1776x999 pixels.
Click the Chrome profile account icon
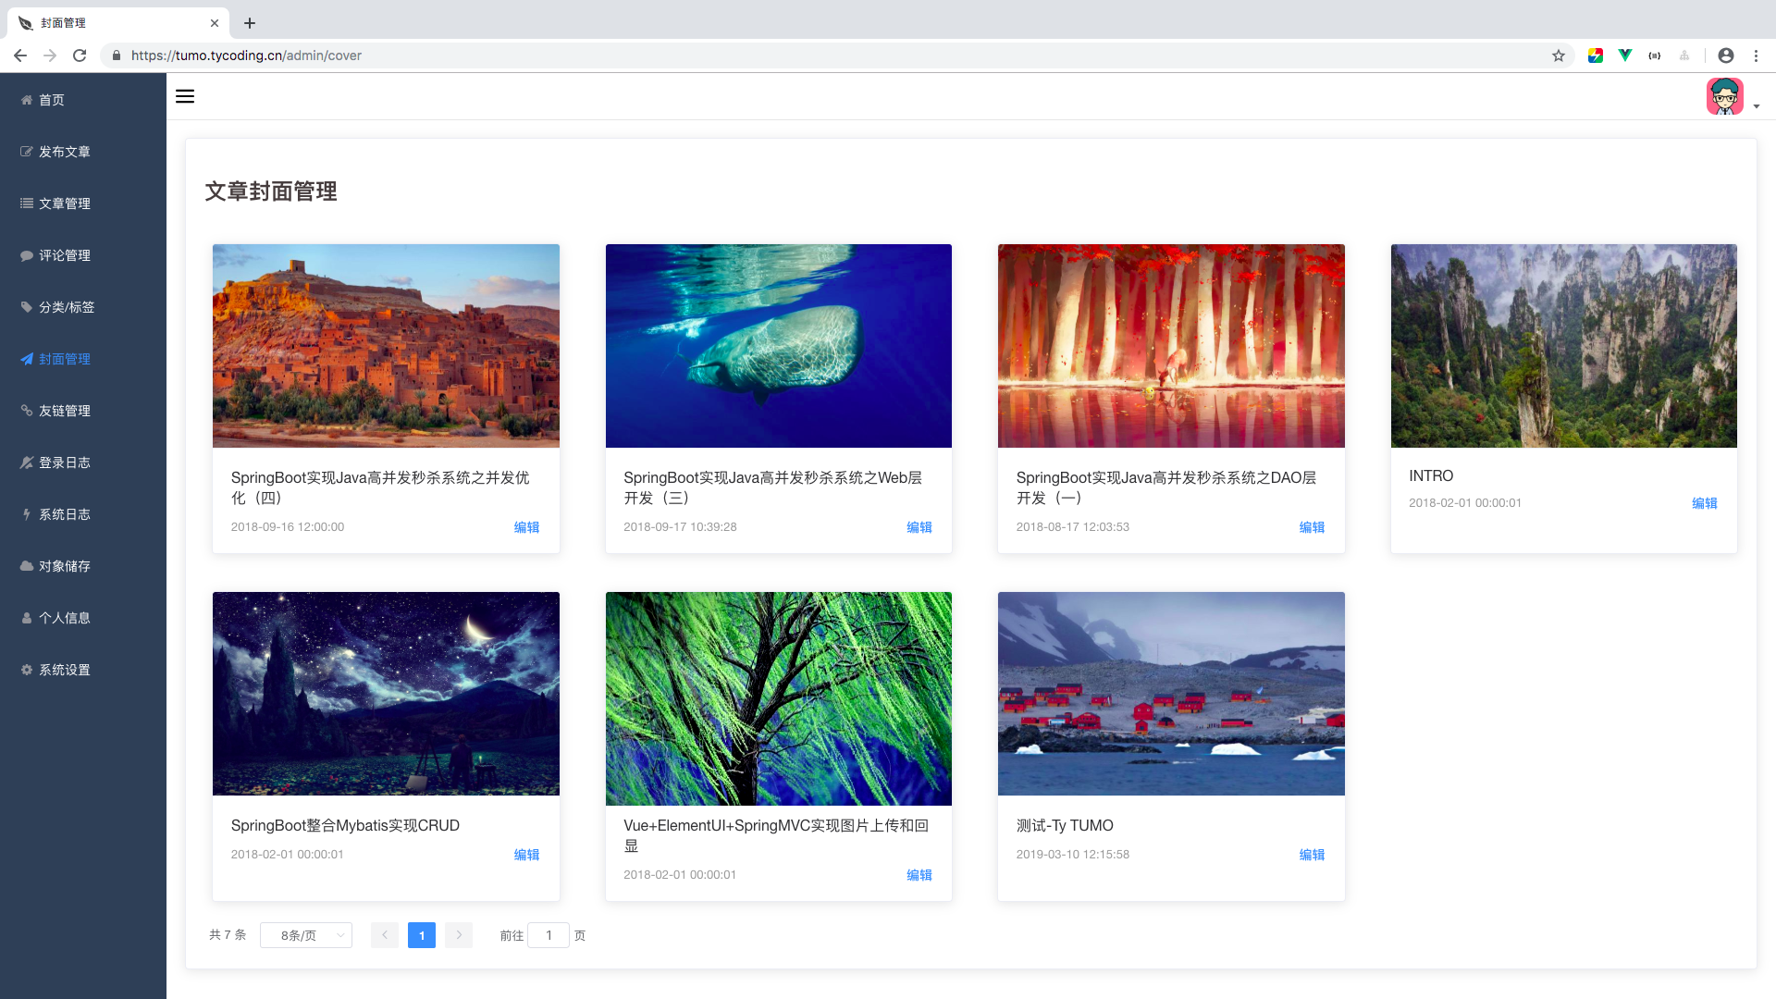tap(1726, 55)
